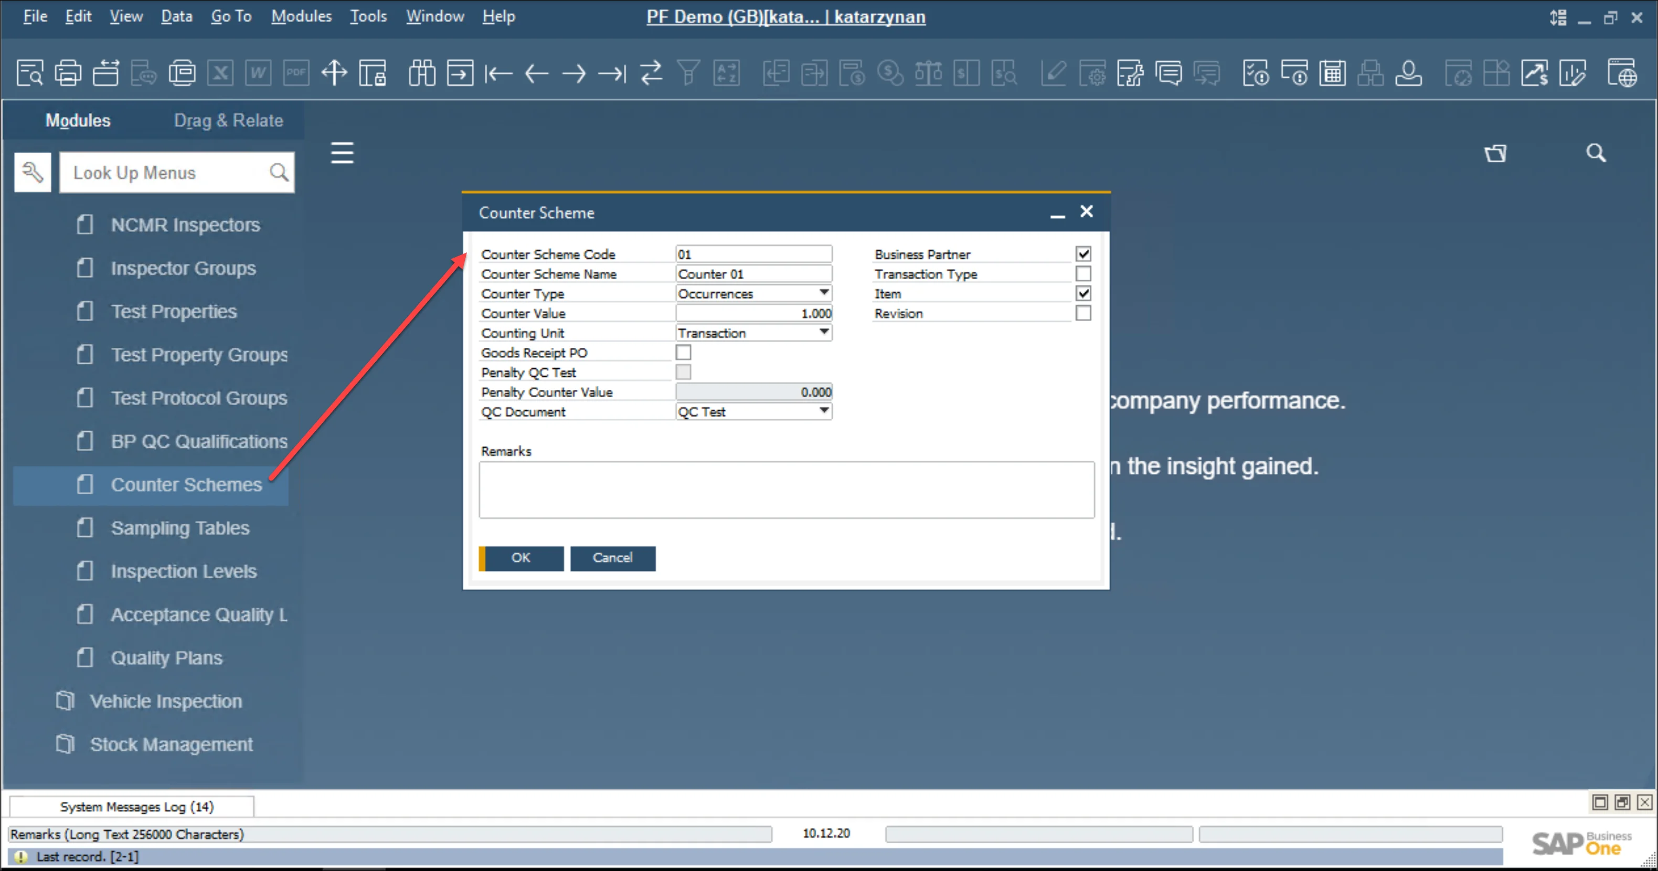Click the wrench icon beside Look Up Menus
Screen dimensions: 1658x871
click(x=32, y=172)
